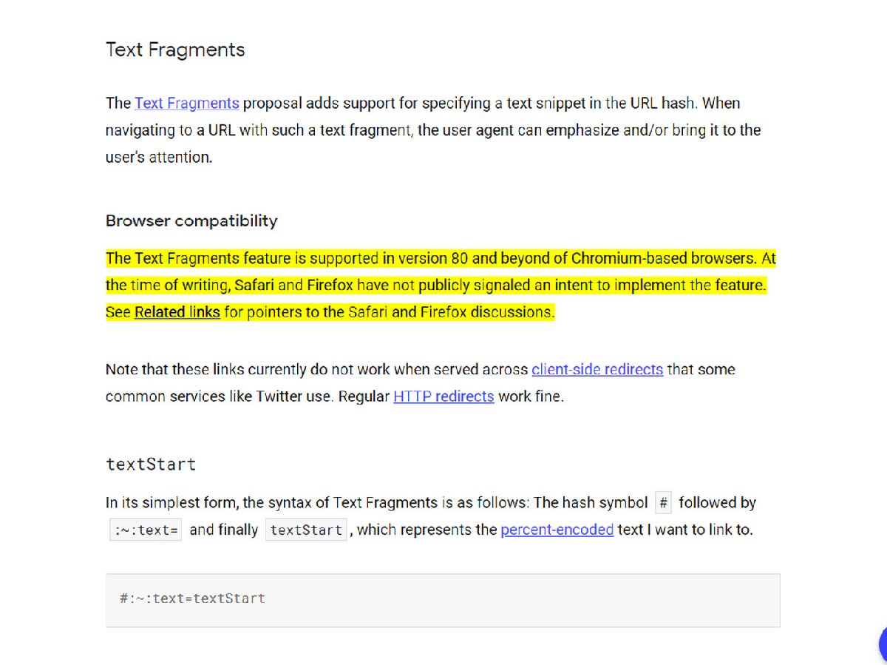The image size is (887, 665).
Task: Click 'Regular' before the HTTP redirects link
Action: coord(364,396)
